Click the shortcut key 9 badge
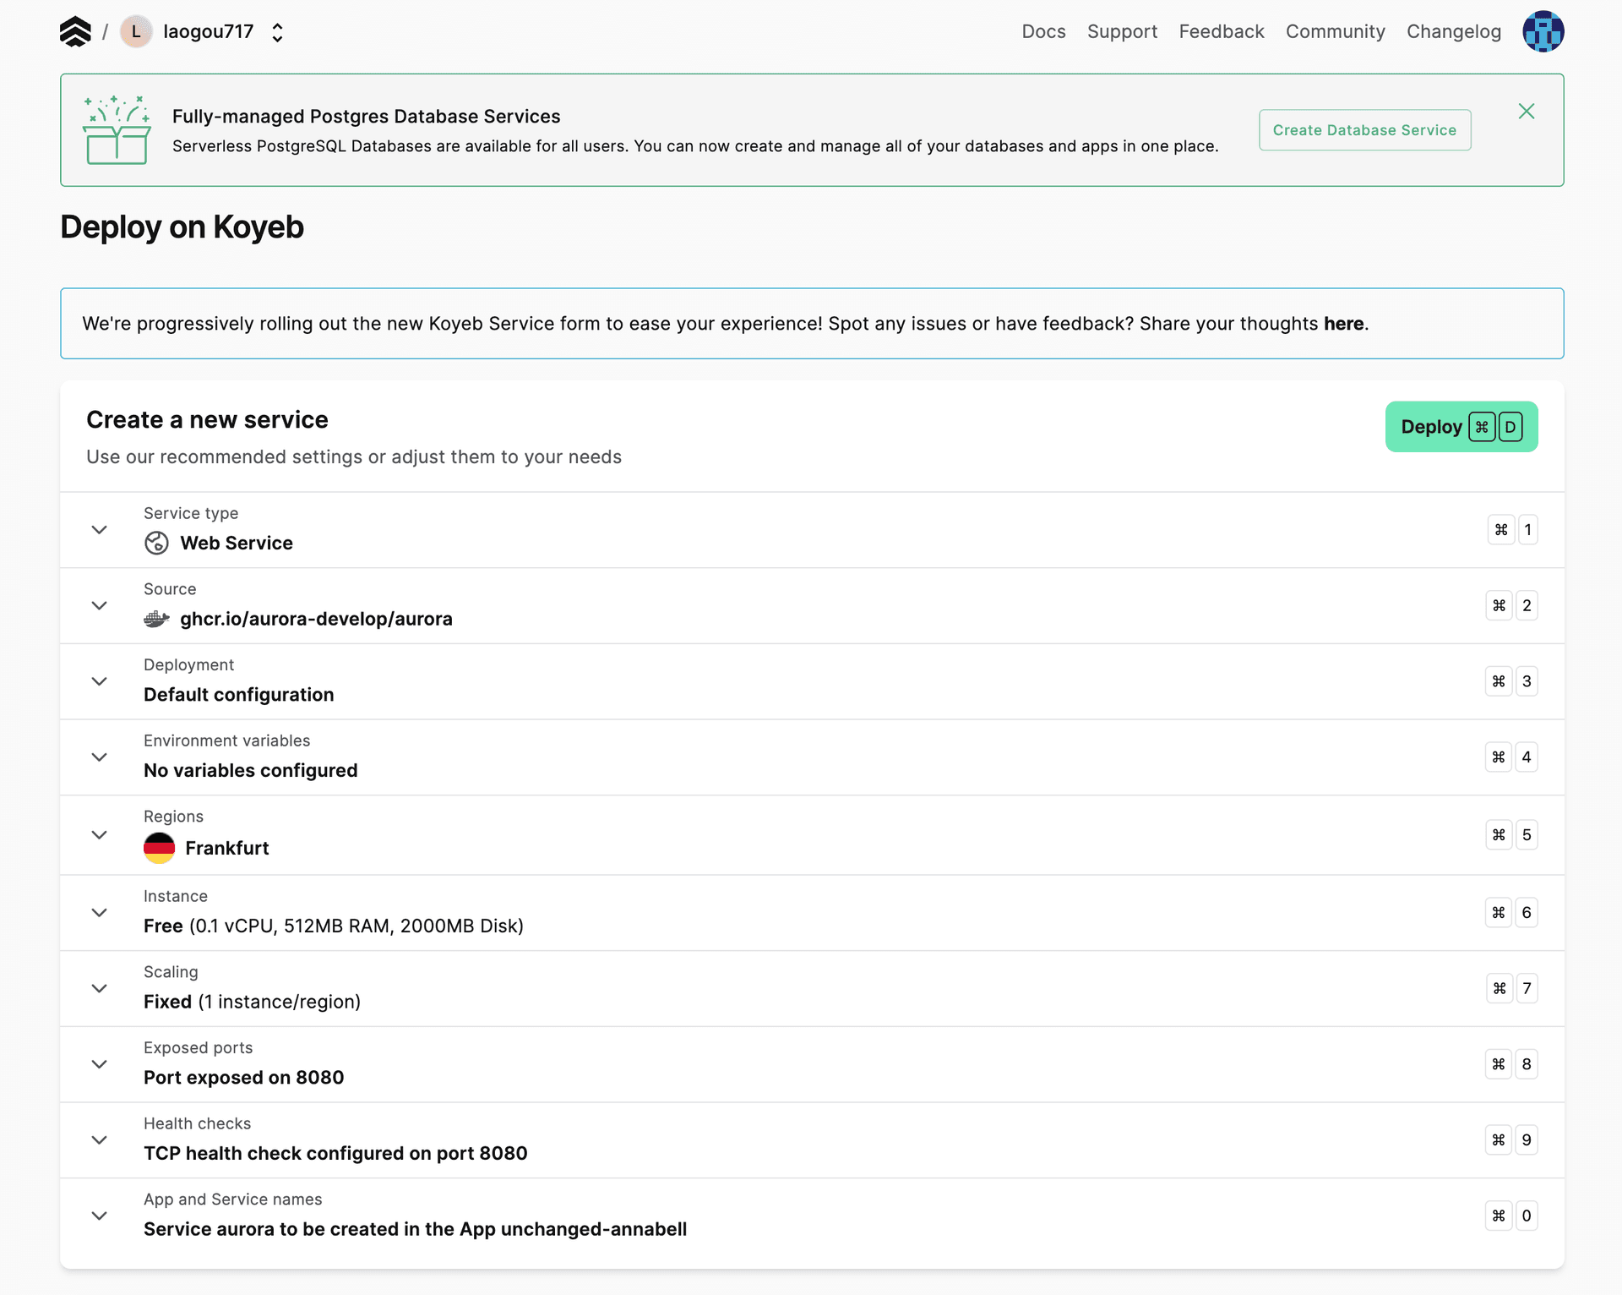Screen dimensions: 1622x1295 [x=1527, y=1140]
